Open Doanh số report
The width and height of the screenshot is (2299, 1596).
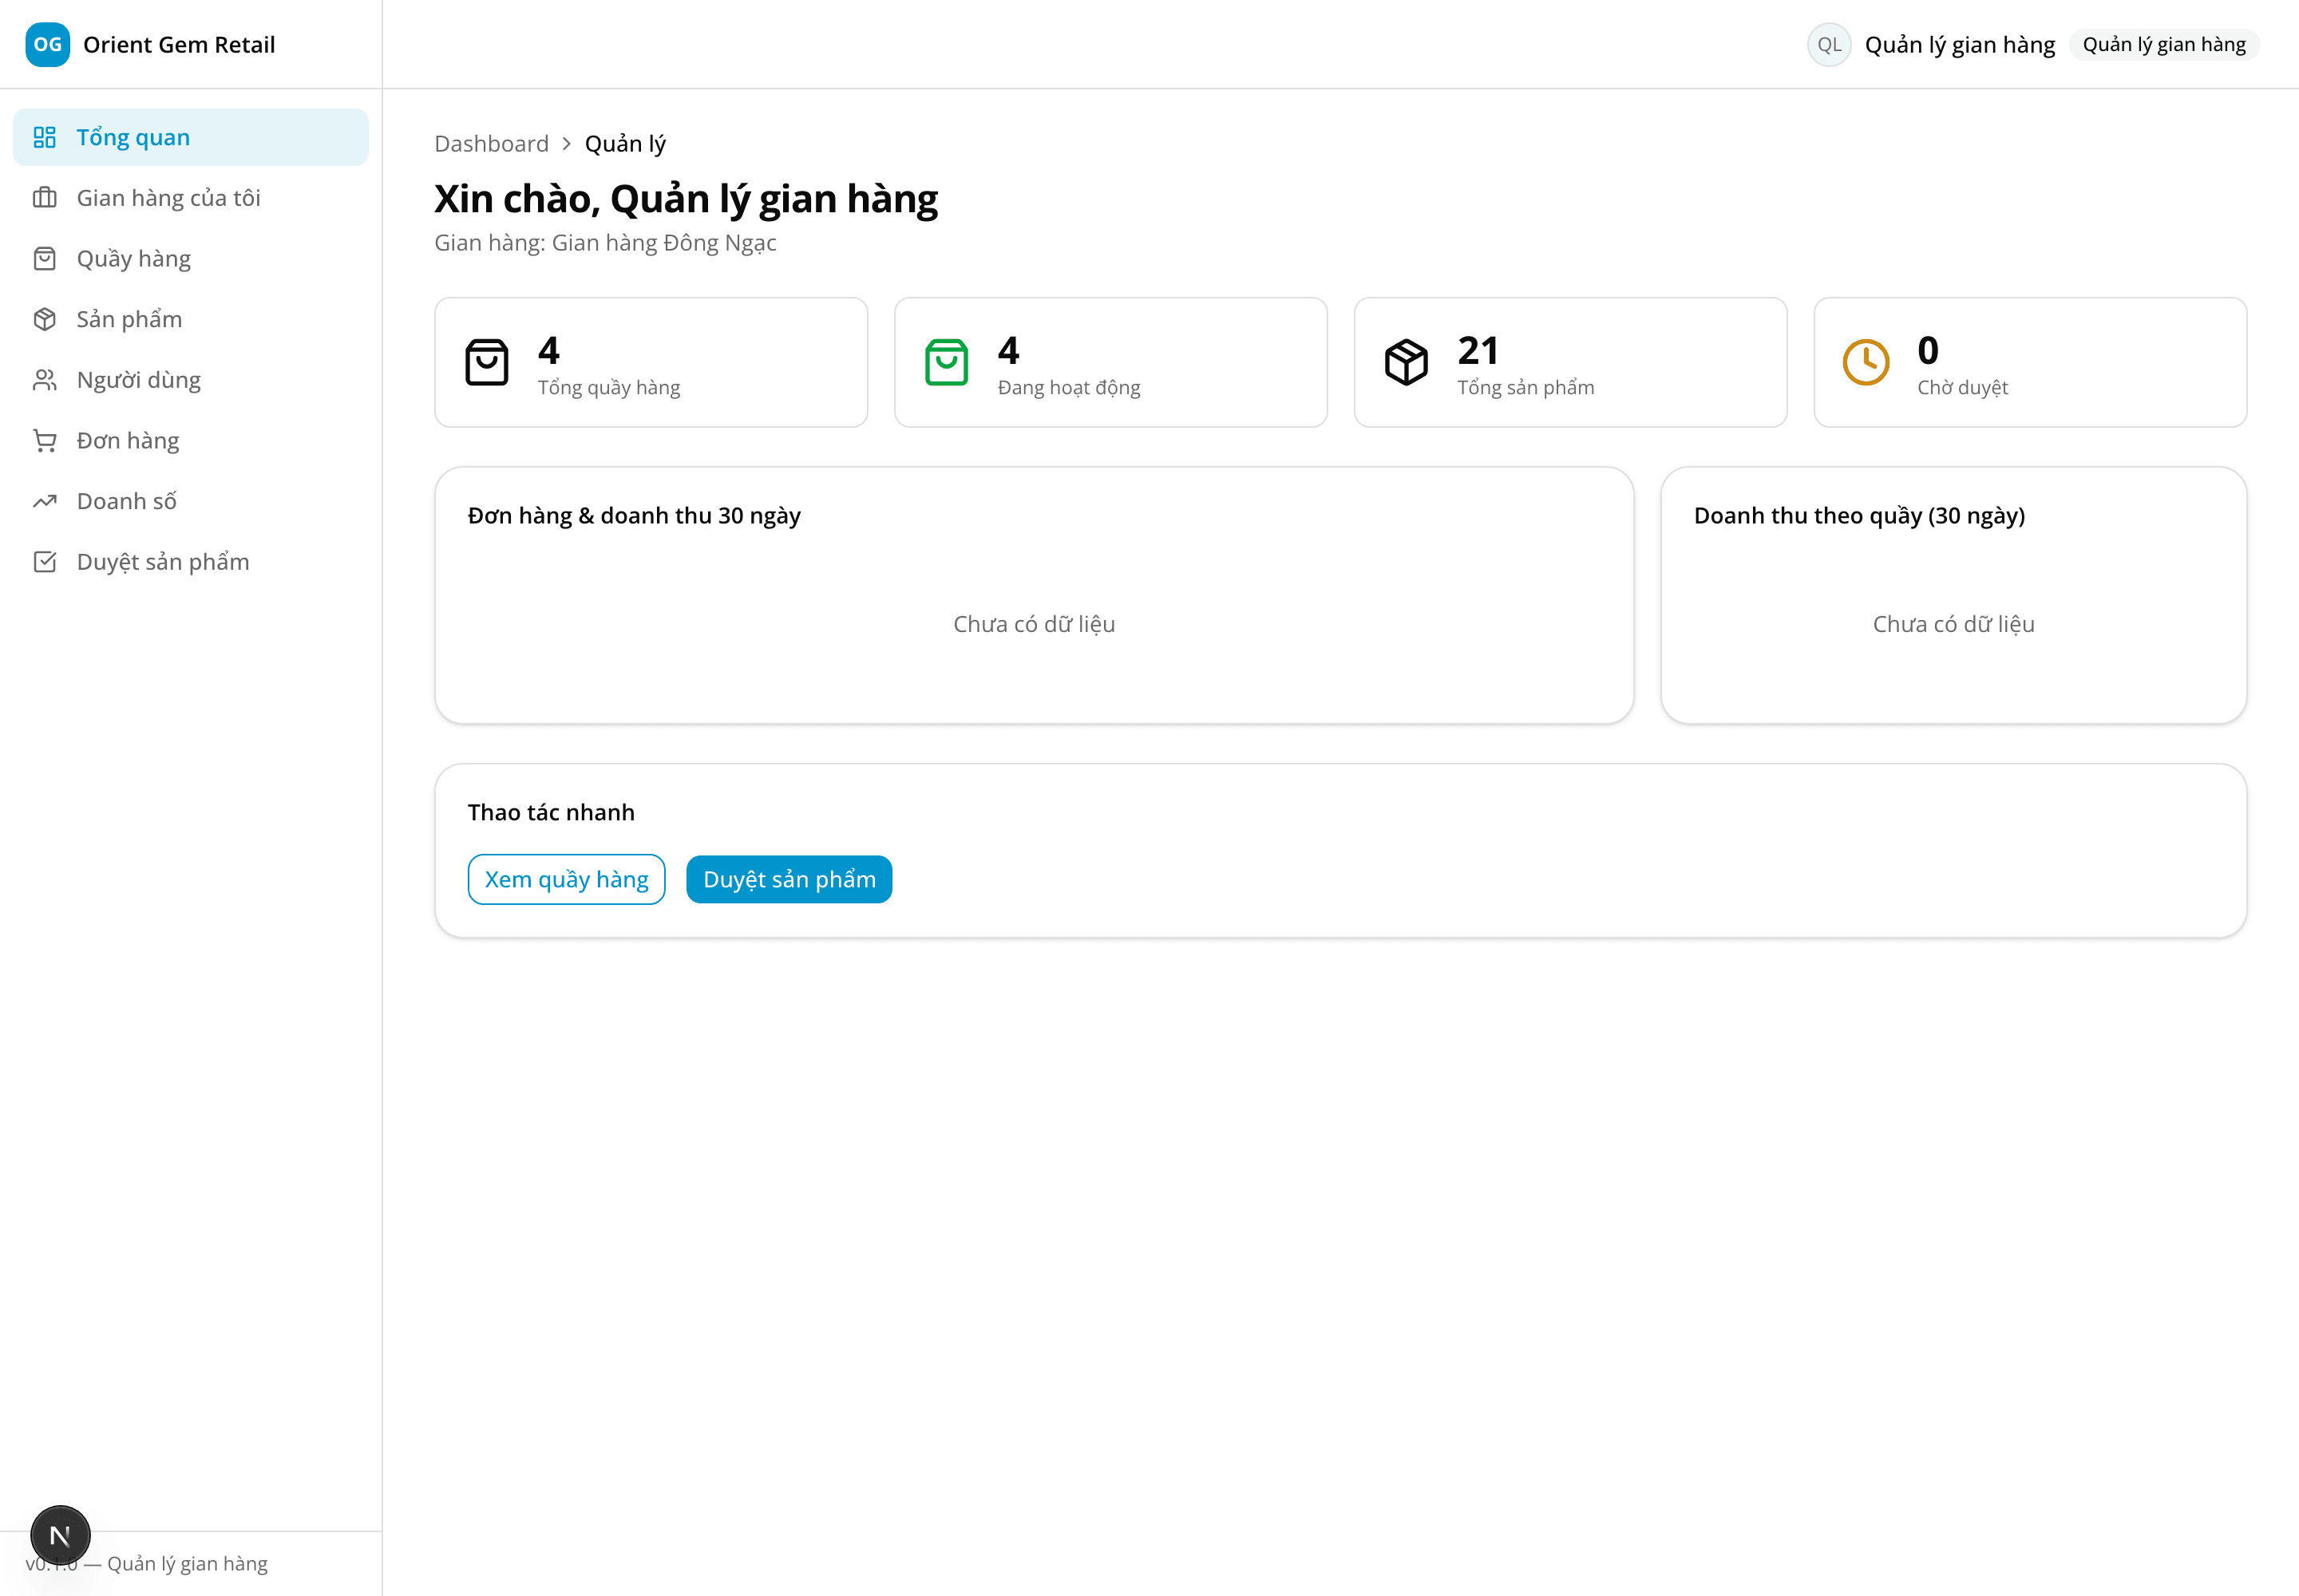coord(190,501)
